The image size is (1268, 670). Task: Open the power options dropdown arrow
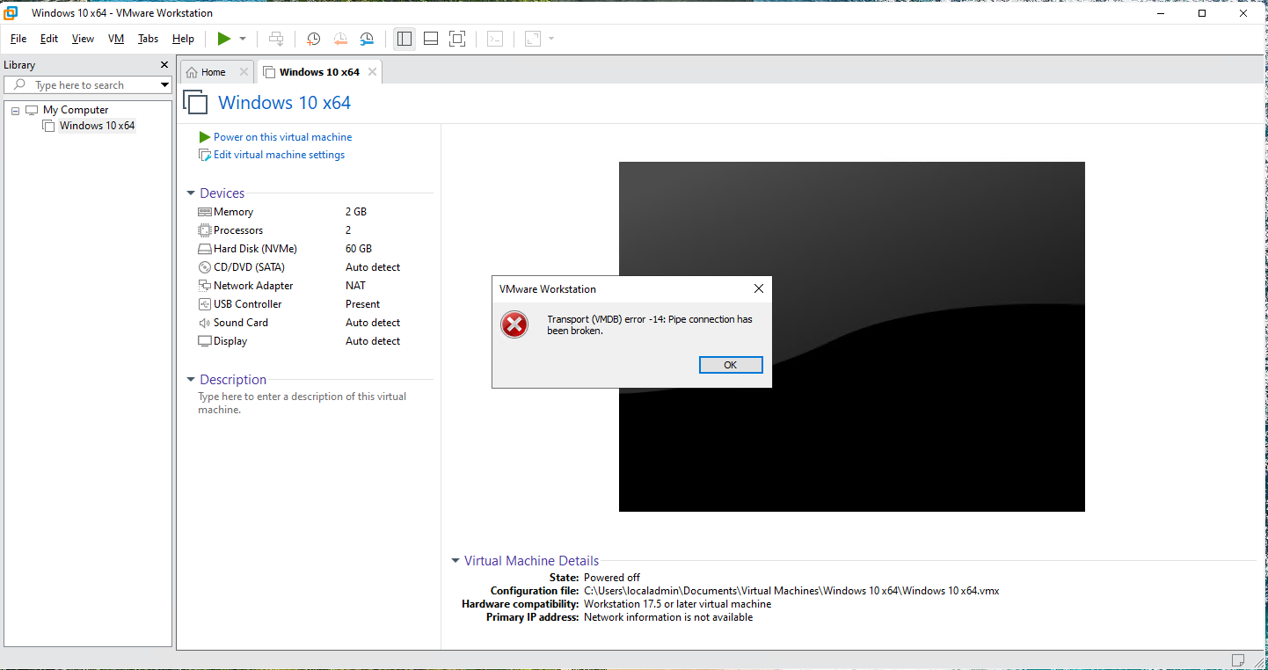click(243, 39)
